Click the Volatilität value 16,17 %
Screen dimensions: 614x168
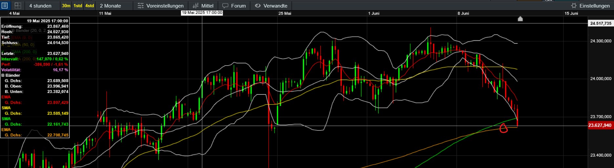(60, 70)
